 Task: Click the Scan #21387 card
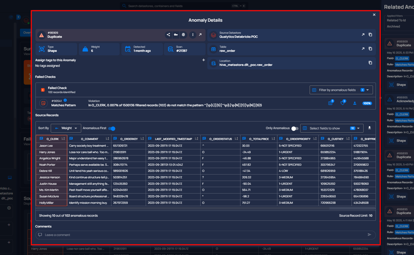pos(185,49)
